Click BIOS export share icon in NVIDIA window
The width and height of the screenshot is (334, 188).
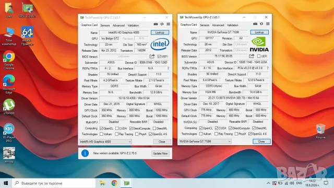click(x=252, y=56)
